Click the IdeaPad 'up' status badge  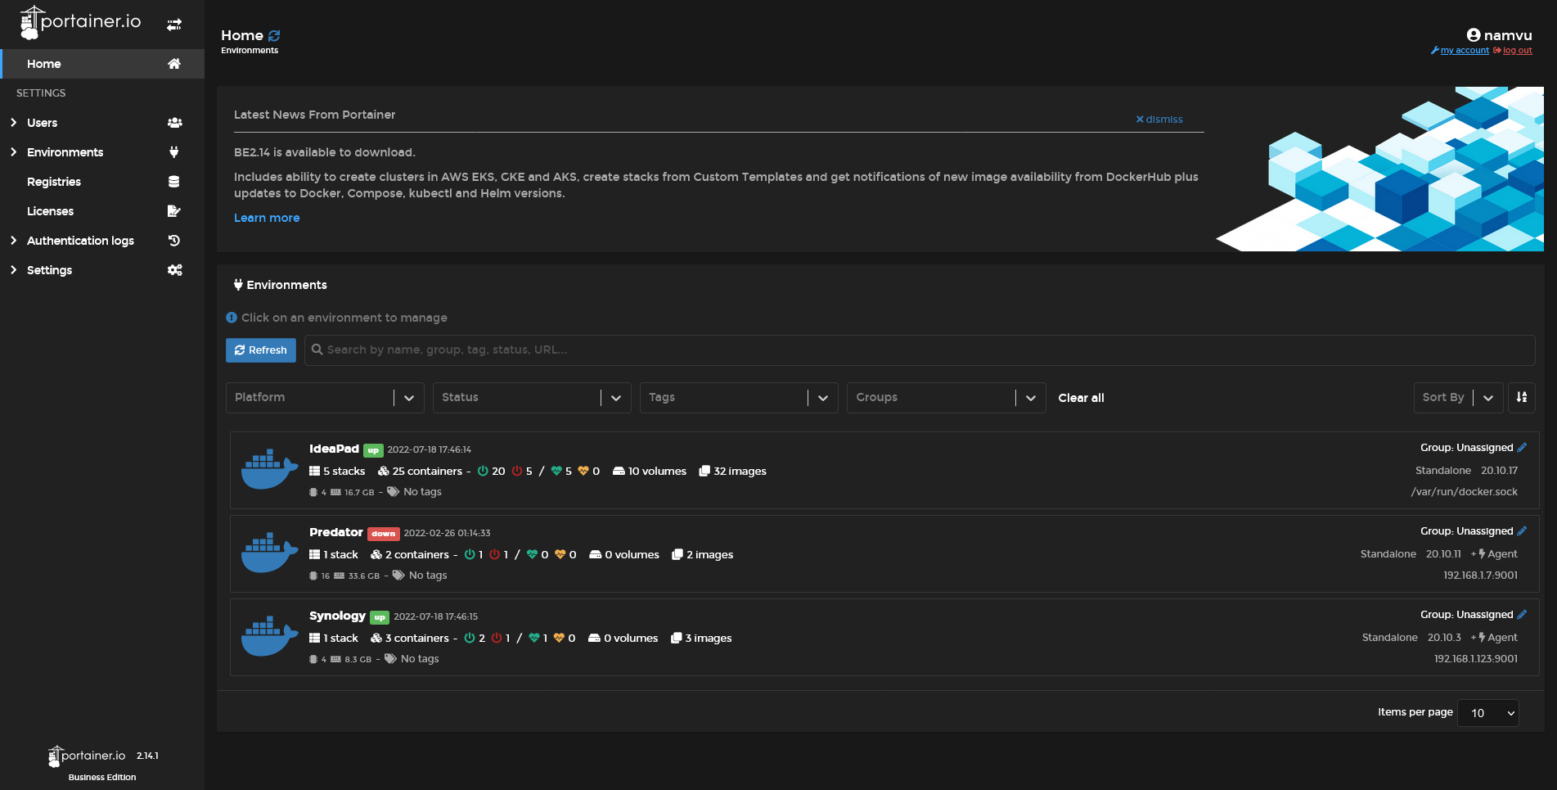pos(373,450)
